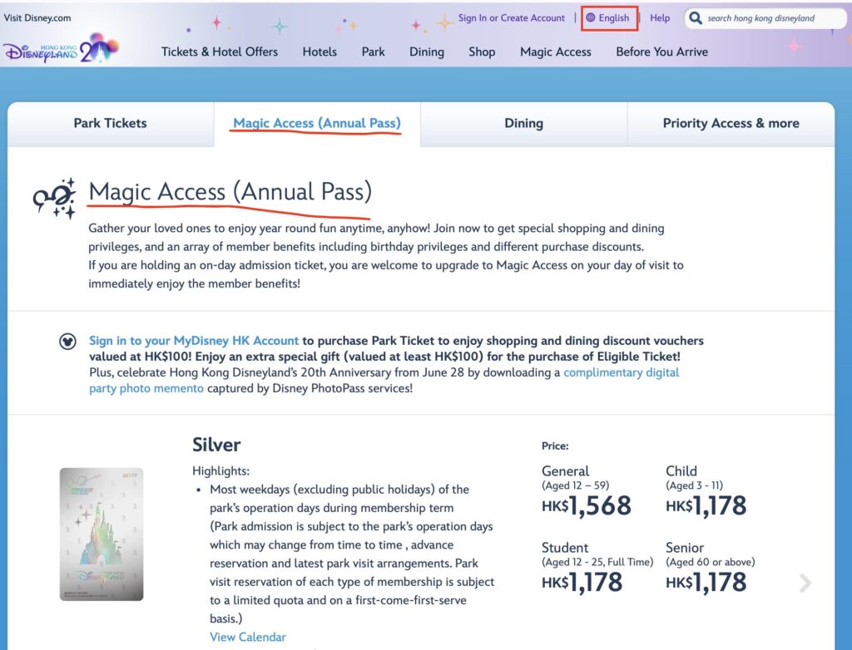Viewport: 852px width, 650px height.
Task: Click Sign in to your MyDisney HK Account
Action: pos(194,341)
